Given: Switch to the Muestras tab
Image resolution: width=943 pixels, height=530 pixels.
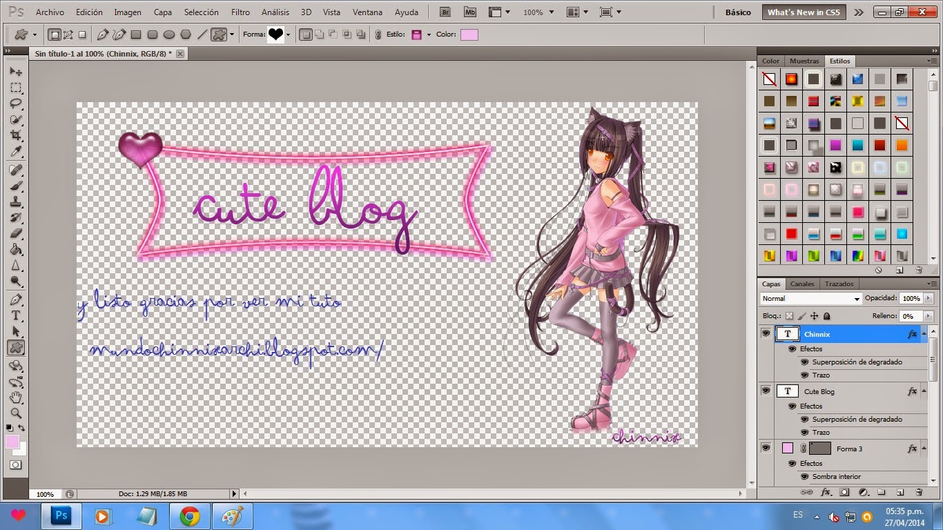Looking at the screenshot, I should click(x=804, y=61).
